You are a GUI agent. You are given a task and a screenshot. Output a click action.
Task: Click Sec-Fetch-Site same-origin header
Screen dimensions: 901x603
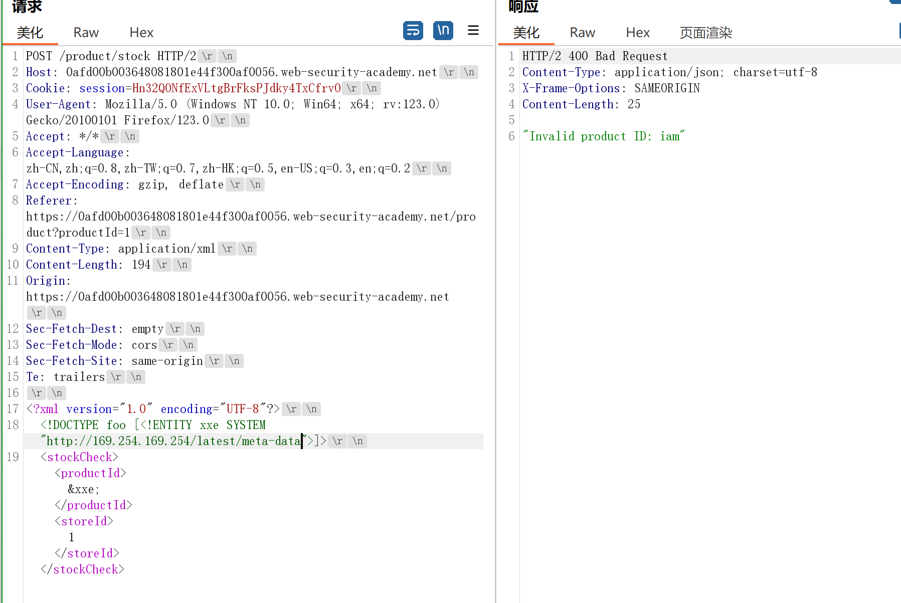point(114,361)
